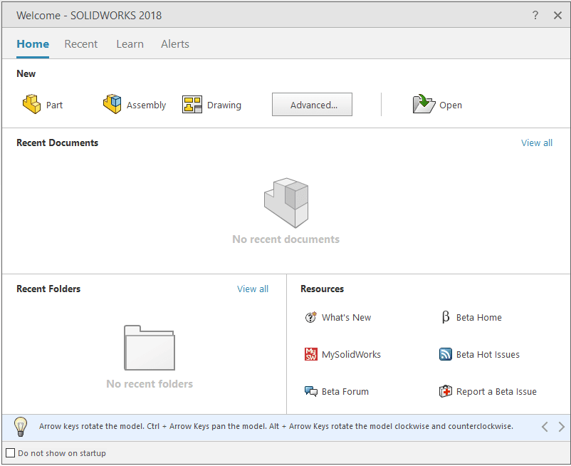
Task: Show the next tip arrow
Action: pyautogui.click(x=562, y=427)
